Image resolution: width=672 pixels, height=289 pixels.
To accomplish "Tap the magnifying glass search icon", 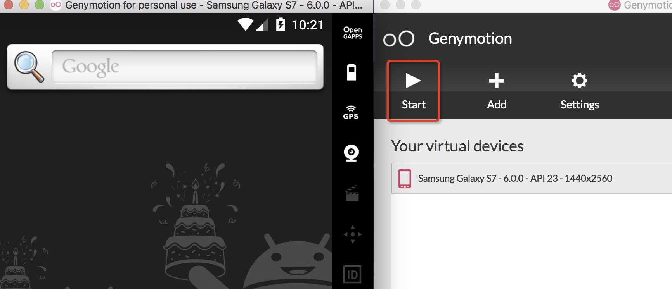I will [29, 67].
